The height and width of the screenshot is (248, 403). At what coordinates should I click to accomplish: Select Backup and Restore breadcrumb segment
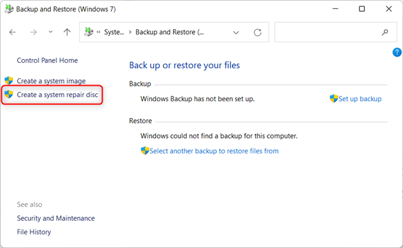[x=169, y=32]
